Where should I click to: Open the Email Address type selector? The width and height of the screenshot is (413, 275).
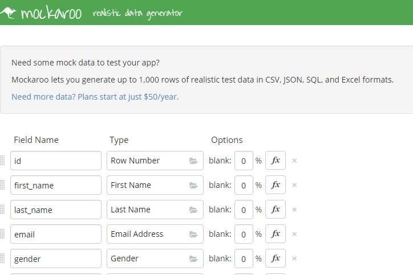click(x=155, y=234)
